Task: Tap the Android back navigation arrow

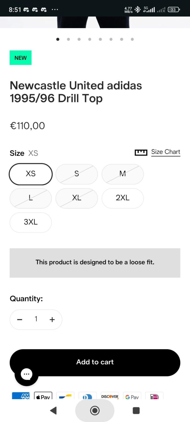Action: tap(54, 410)
